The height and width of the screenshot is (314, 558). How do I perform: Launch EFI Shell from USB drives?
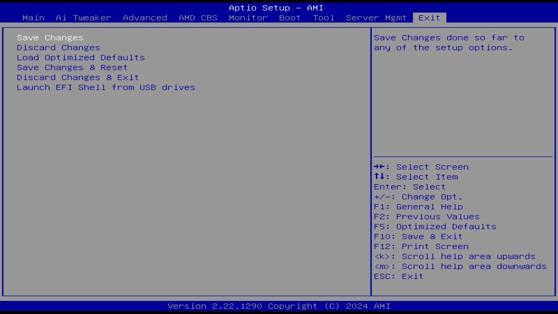(x=106, y=88)
